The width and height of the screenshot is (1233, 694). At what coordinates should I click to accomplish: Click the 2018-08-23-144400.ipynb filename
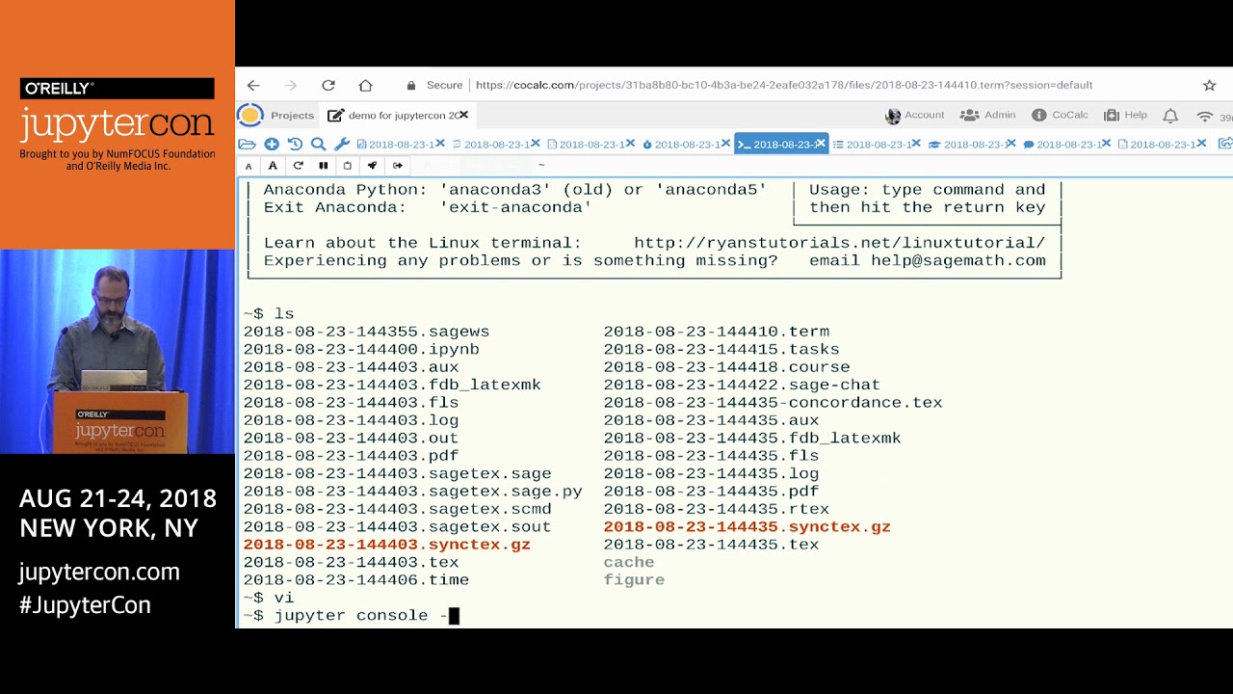tap(361, 349)
